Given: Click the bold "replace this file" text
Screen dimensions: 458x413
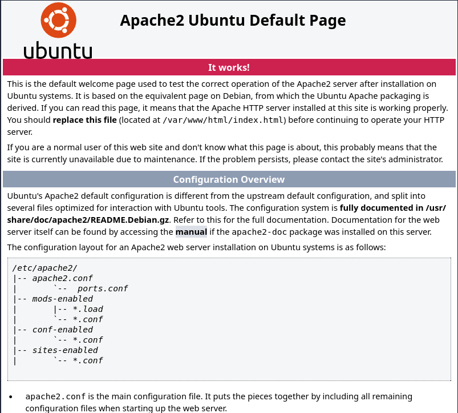Looking at the screenshot, I should point(85,120).
